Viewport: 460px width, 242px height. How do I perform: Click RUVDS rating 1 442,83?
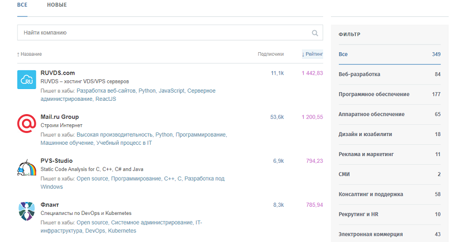[312, 73]
